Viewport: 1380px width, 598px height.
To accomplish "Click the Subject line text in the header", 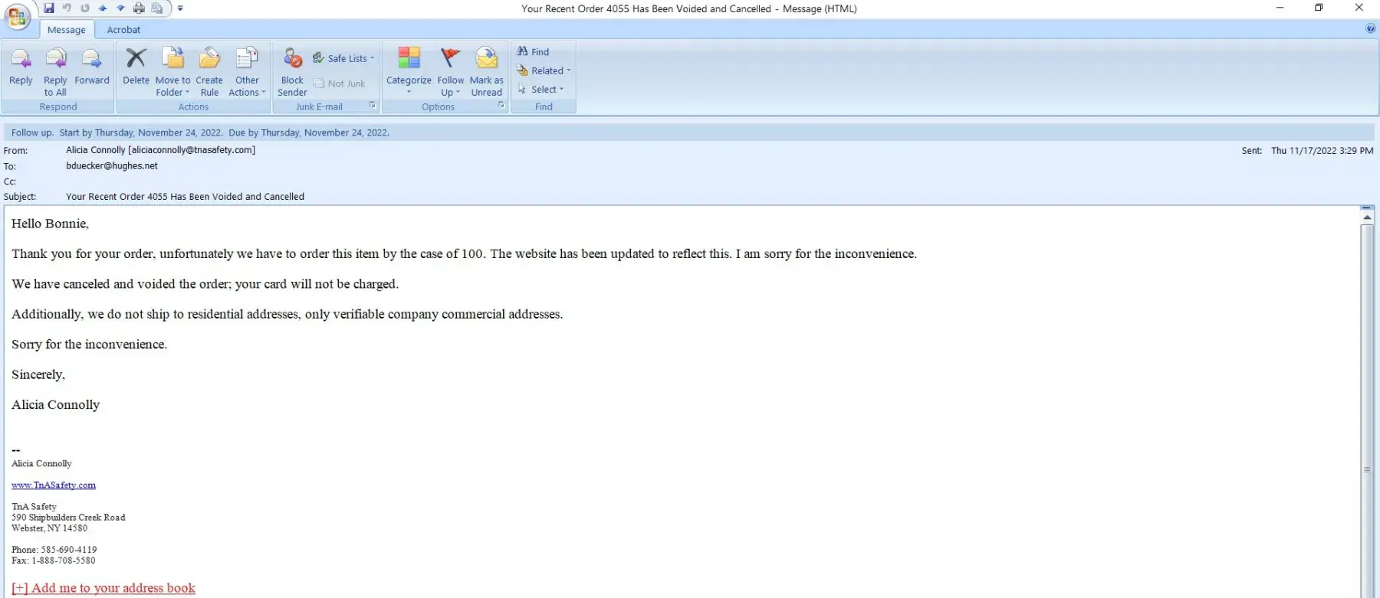I will coord(185,197).
